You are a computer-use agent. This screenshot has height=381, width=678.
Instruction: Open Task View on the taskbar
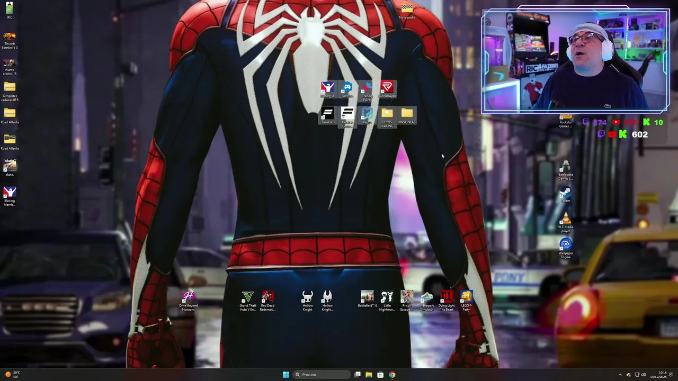[358, 375]
